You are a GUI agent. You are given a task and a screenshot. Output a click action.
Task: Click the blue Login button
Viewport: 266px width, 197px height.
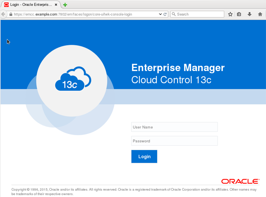click(x=144, y=157)
